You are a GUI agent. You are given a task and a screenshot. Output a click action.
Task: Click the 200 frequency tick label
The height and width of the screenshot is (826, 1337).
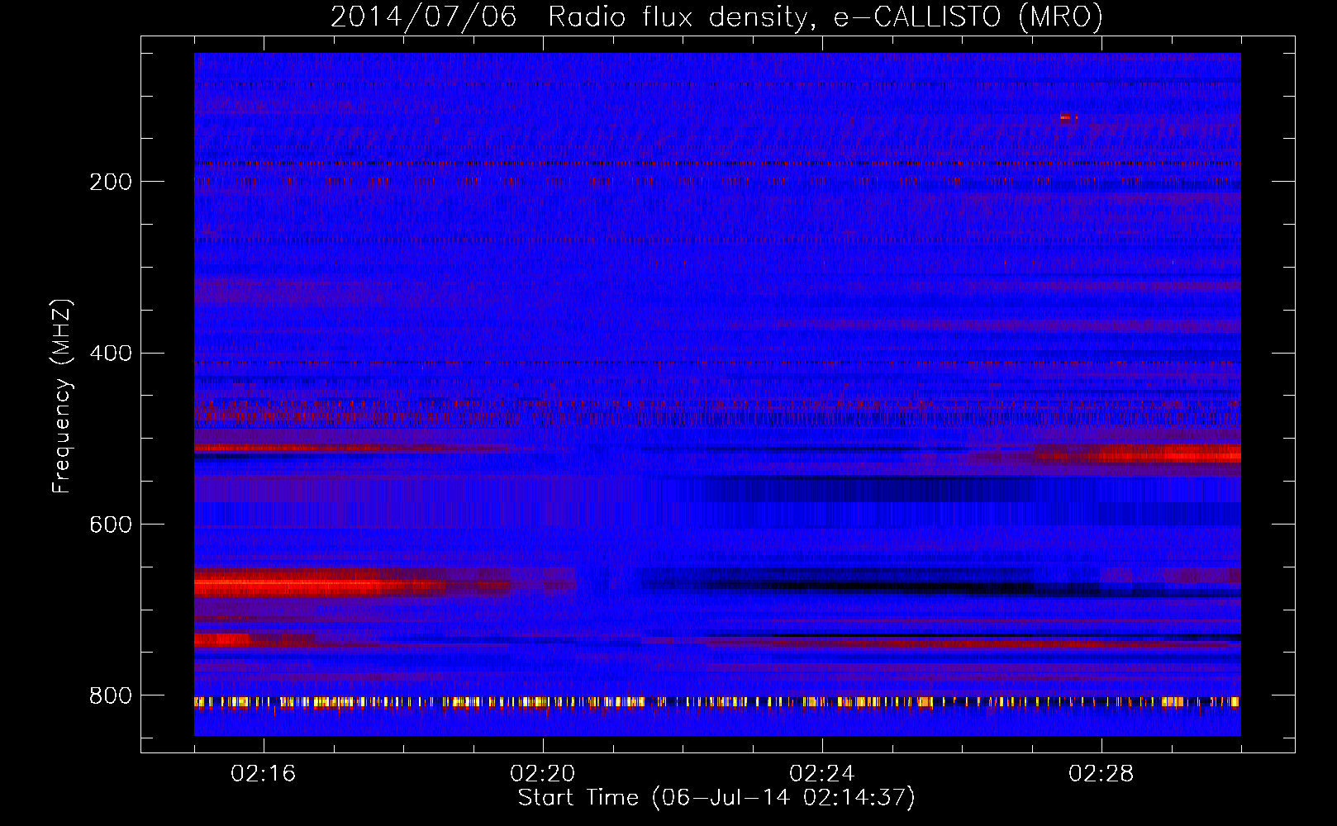[111, 182]
